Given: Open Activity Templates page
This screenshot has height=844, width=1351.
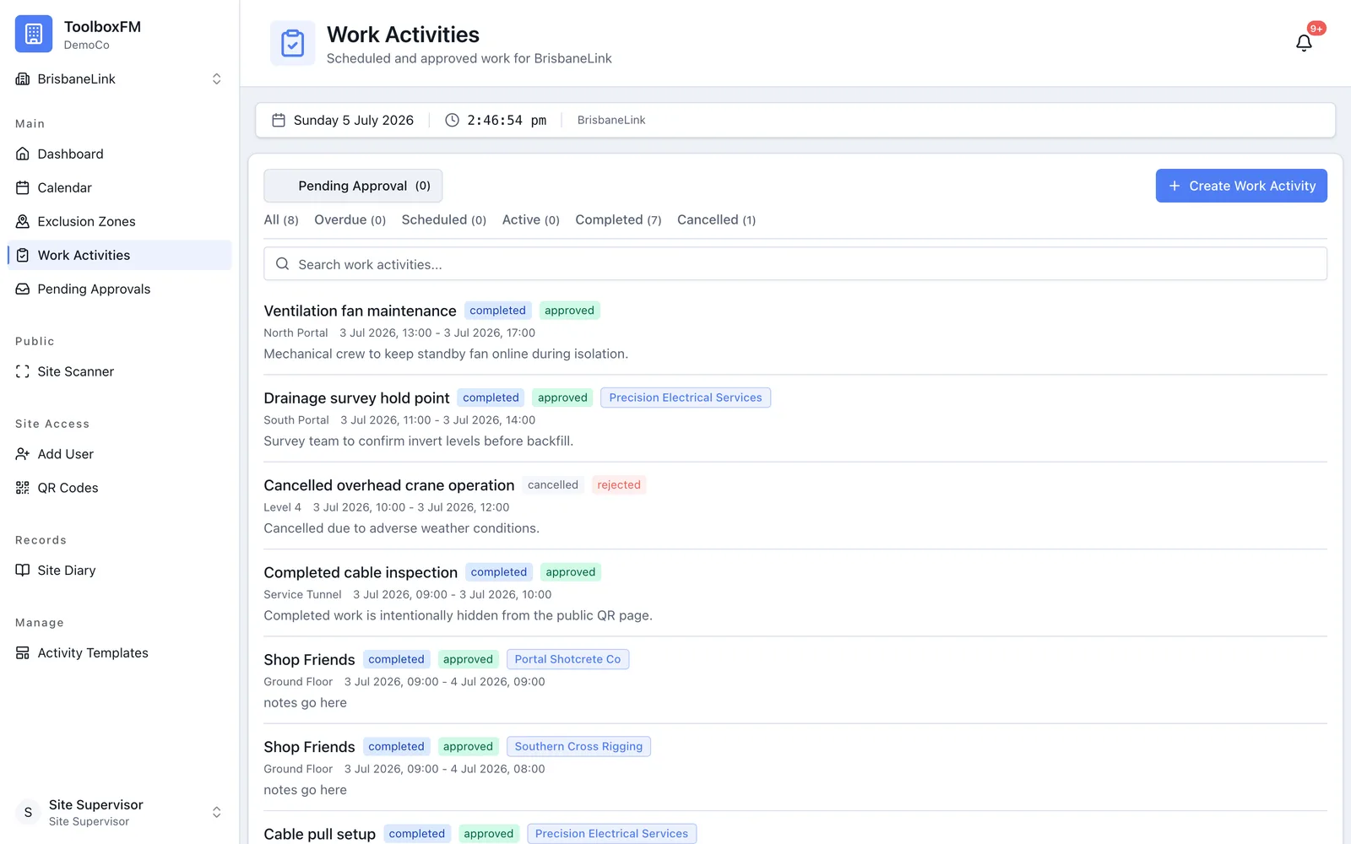Looking at the screenshot, I should click(x=119, y=653).
